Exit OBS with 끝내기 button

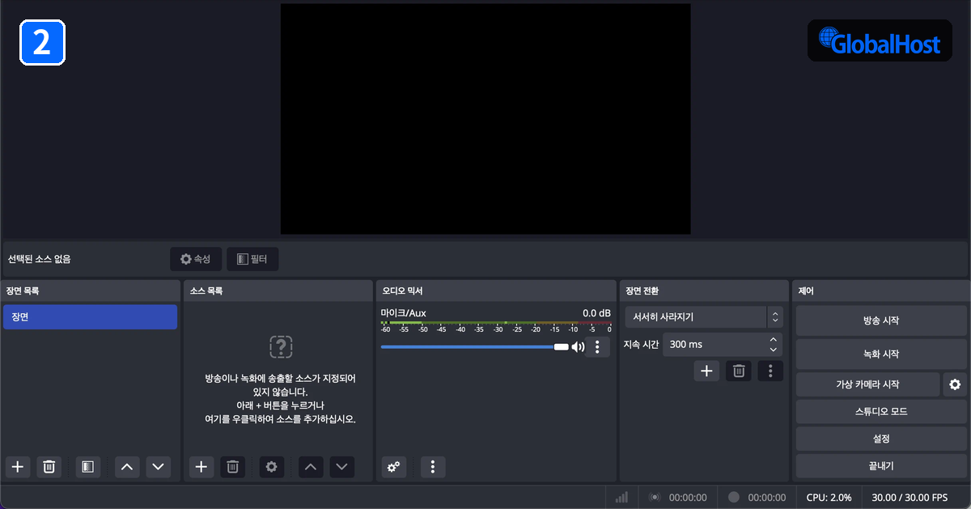[x=881, y=466]
